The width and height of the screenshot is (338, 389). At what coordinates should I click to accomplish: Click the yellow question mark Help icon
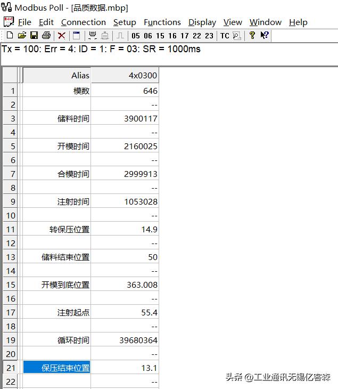[252, 36]
